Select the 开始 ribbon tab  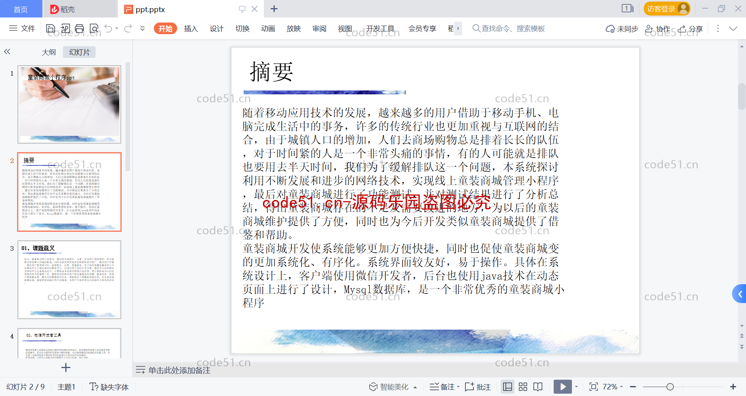[x=166, y=29]
